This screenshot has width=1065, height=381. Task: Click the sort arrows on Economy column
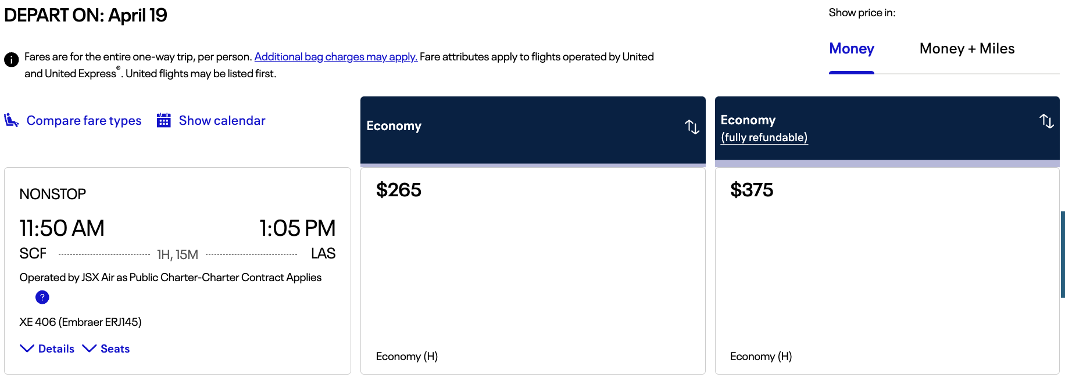click(692, 128)
